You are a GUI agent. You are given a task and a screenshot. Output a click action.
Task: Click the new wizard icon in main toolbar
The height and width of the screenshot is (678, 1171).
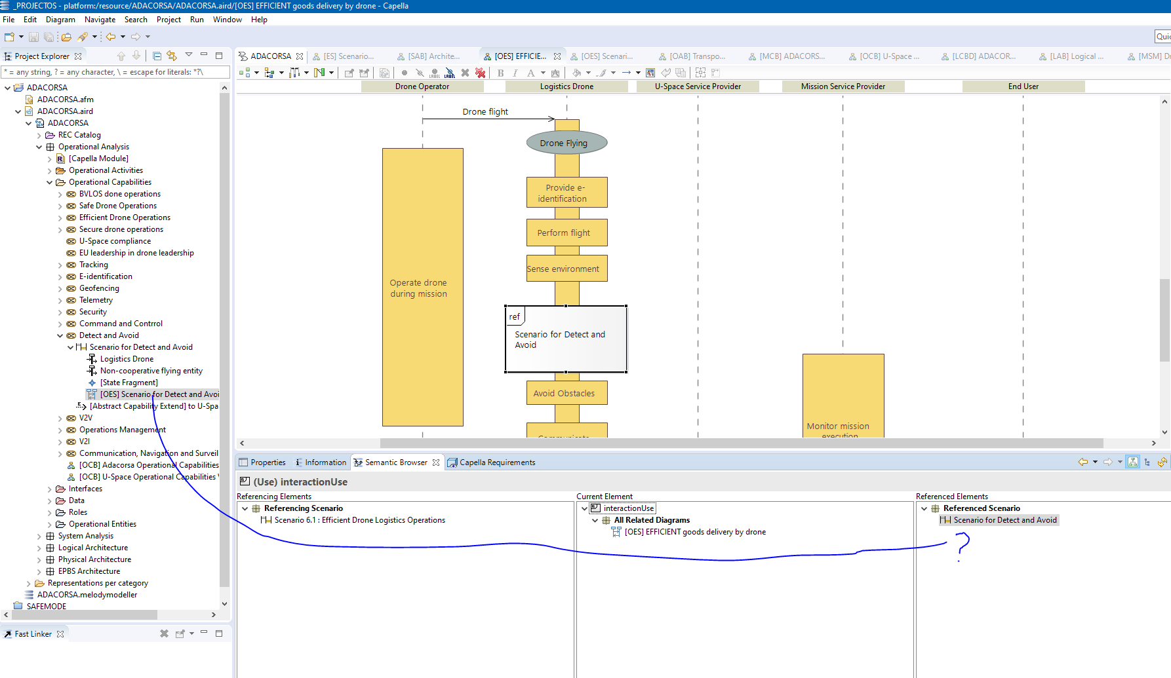pos(9,37)
